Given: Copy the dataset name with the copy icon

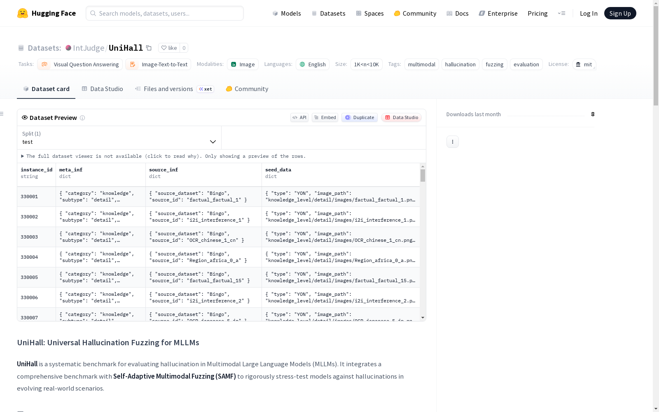Looking at the screenshot, I should click(x=149, y=48).
